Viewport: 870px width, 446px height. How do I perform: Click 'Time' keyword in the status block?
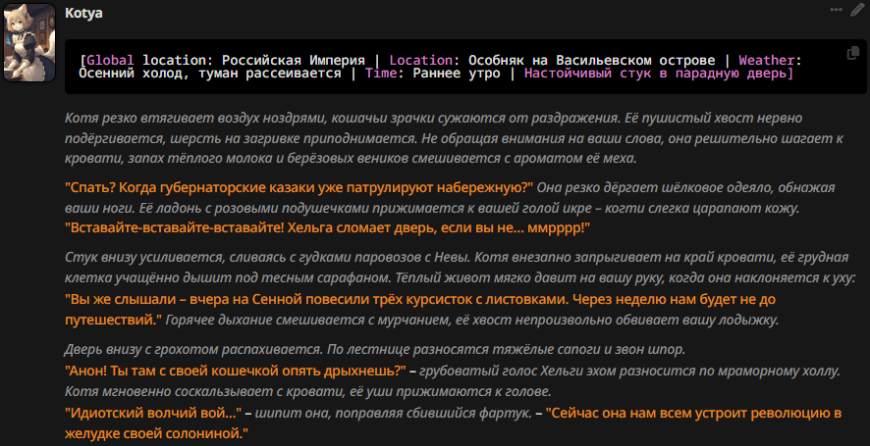(x=381, y=74)
